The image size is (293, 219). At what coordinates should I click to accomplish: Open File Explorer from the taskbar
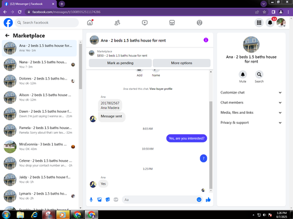pyautogui.click(x=21, y=215)
